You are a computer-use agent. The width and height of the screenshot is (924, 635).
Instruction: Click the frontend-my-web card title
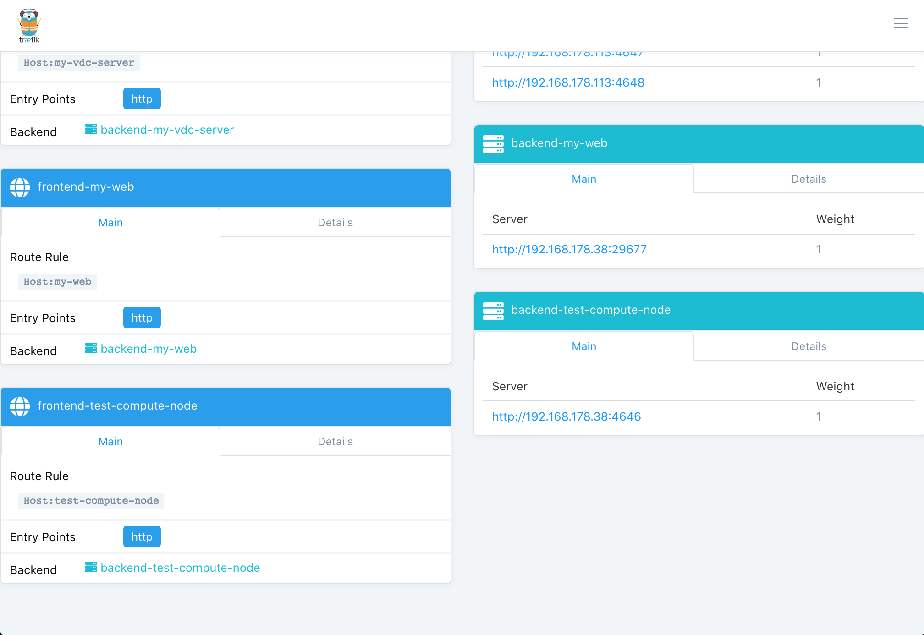pos(86,187)
